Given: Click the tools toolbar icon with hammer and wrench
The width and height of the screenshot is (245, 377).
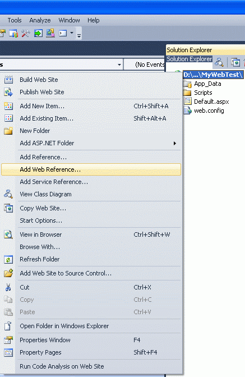Looking at the screenshot, I should (x=26, y=33).
